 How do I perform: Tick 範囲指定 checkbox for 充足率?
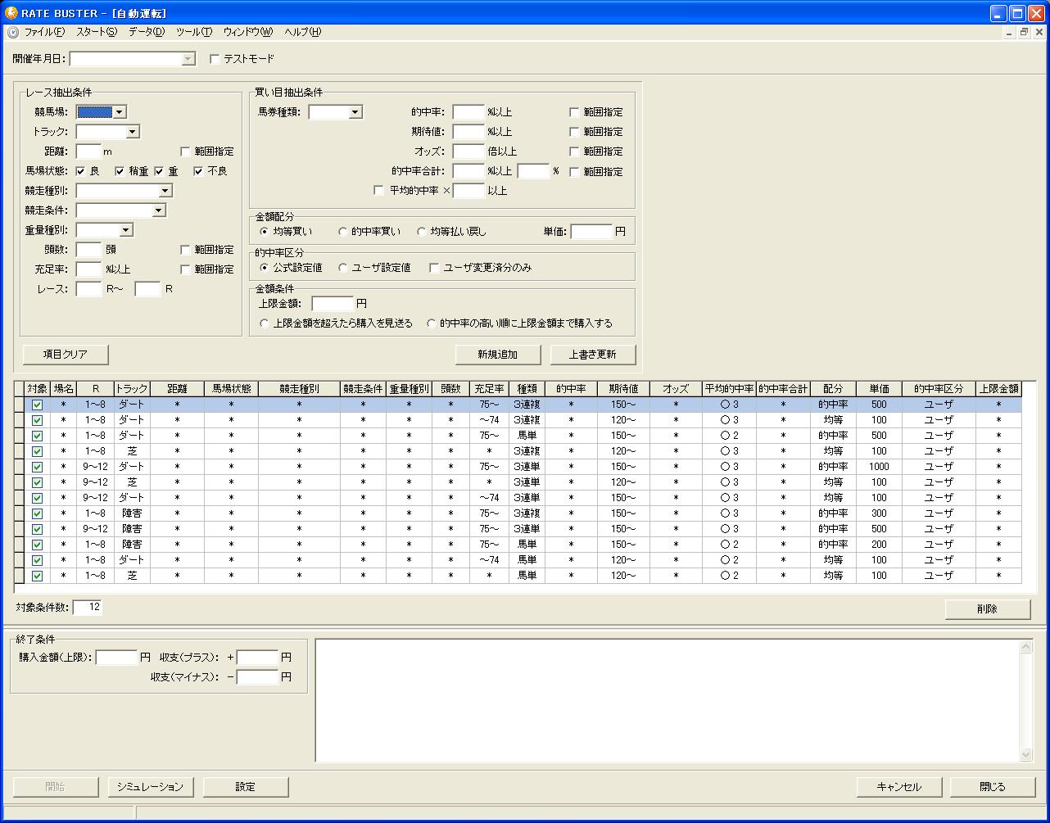(x=185, y=269)
